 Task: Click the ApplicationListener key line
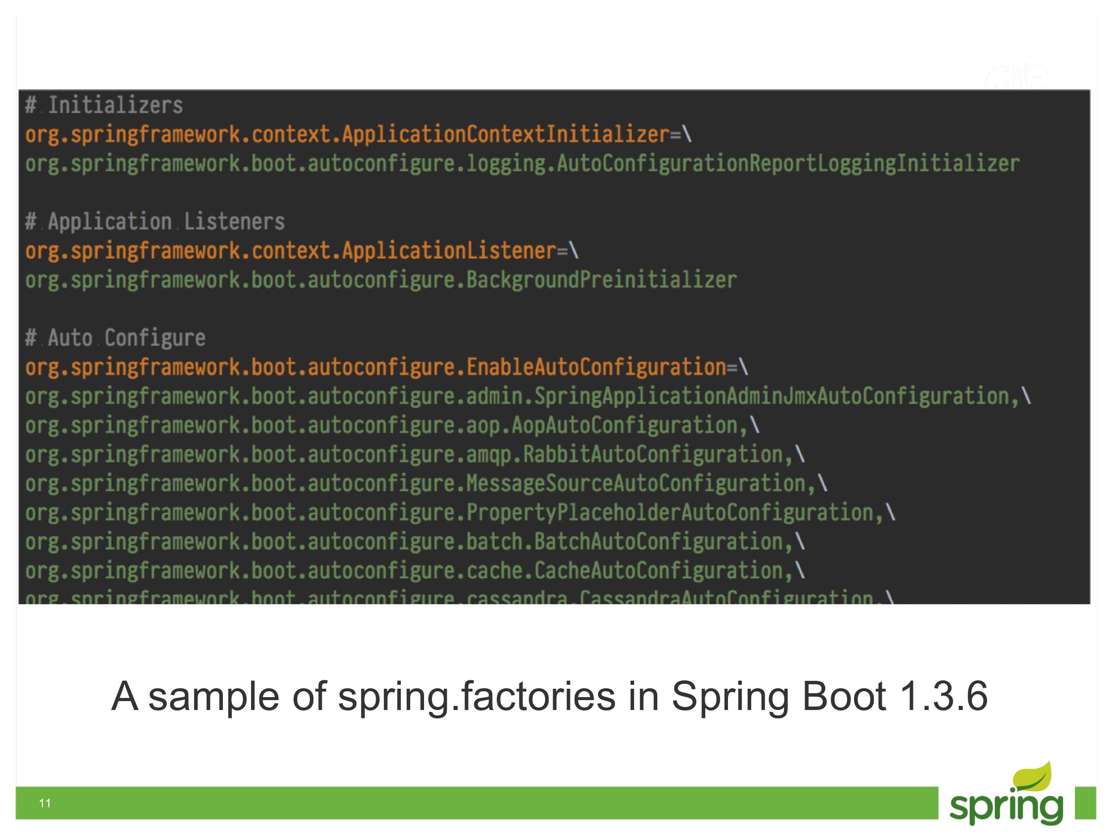click(301, 251)
